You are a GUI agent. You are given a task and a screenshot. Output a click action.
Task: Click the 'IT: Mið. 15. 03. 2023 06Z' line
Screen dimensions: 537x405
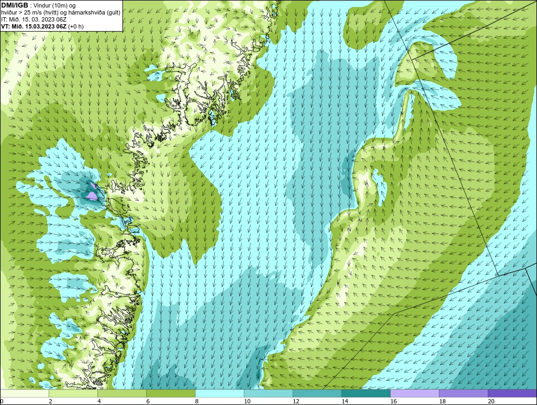[34, 19]
